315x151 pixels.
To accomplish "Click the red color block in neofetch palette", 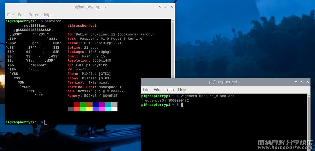I will (77, 104).
